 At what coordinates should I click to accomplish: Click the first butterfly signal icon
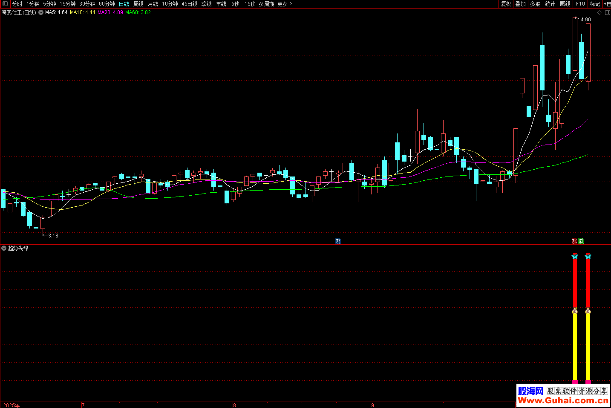pos(575,256)
